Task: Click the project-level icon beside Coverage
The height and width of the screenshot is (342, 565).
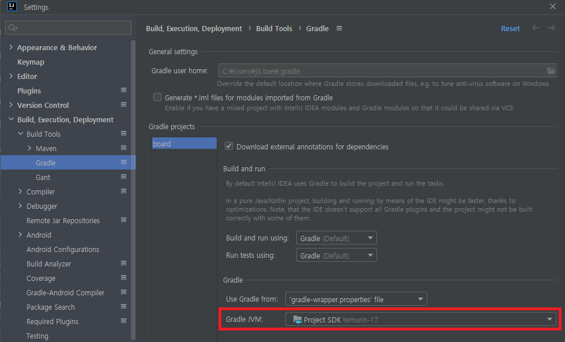Action: 123,277
